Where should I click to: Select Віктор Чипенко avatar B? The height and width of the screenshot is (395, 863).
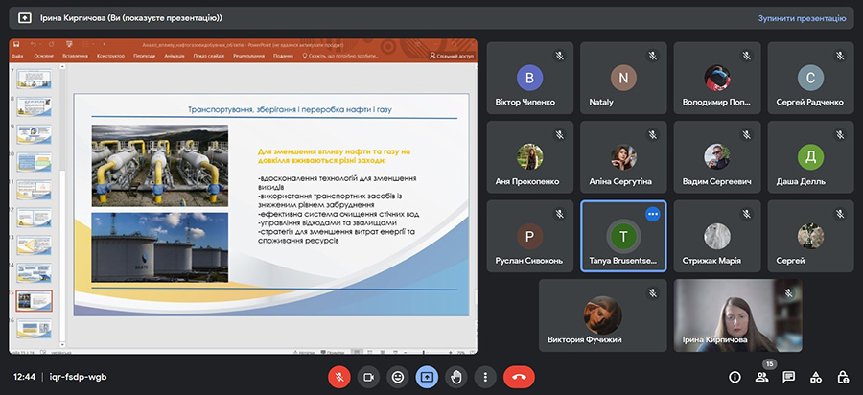[529, 78]
